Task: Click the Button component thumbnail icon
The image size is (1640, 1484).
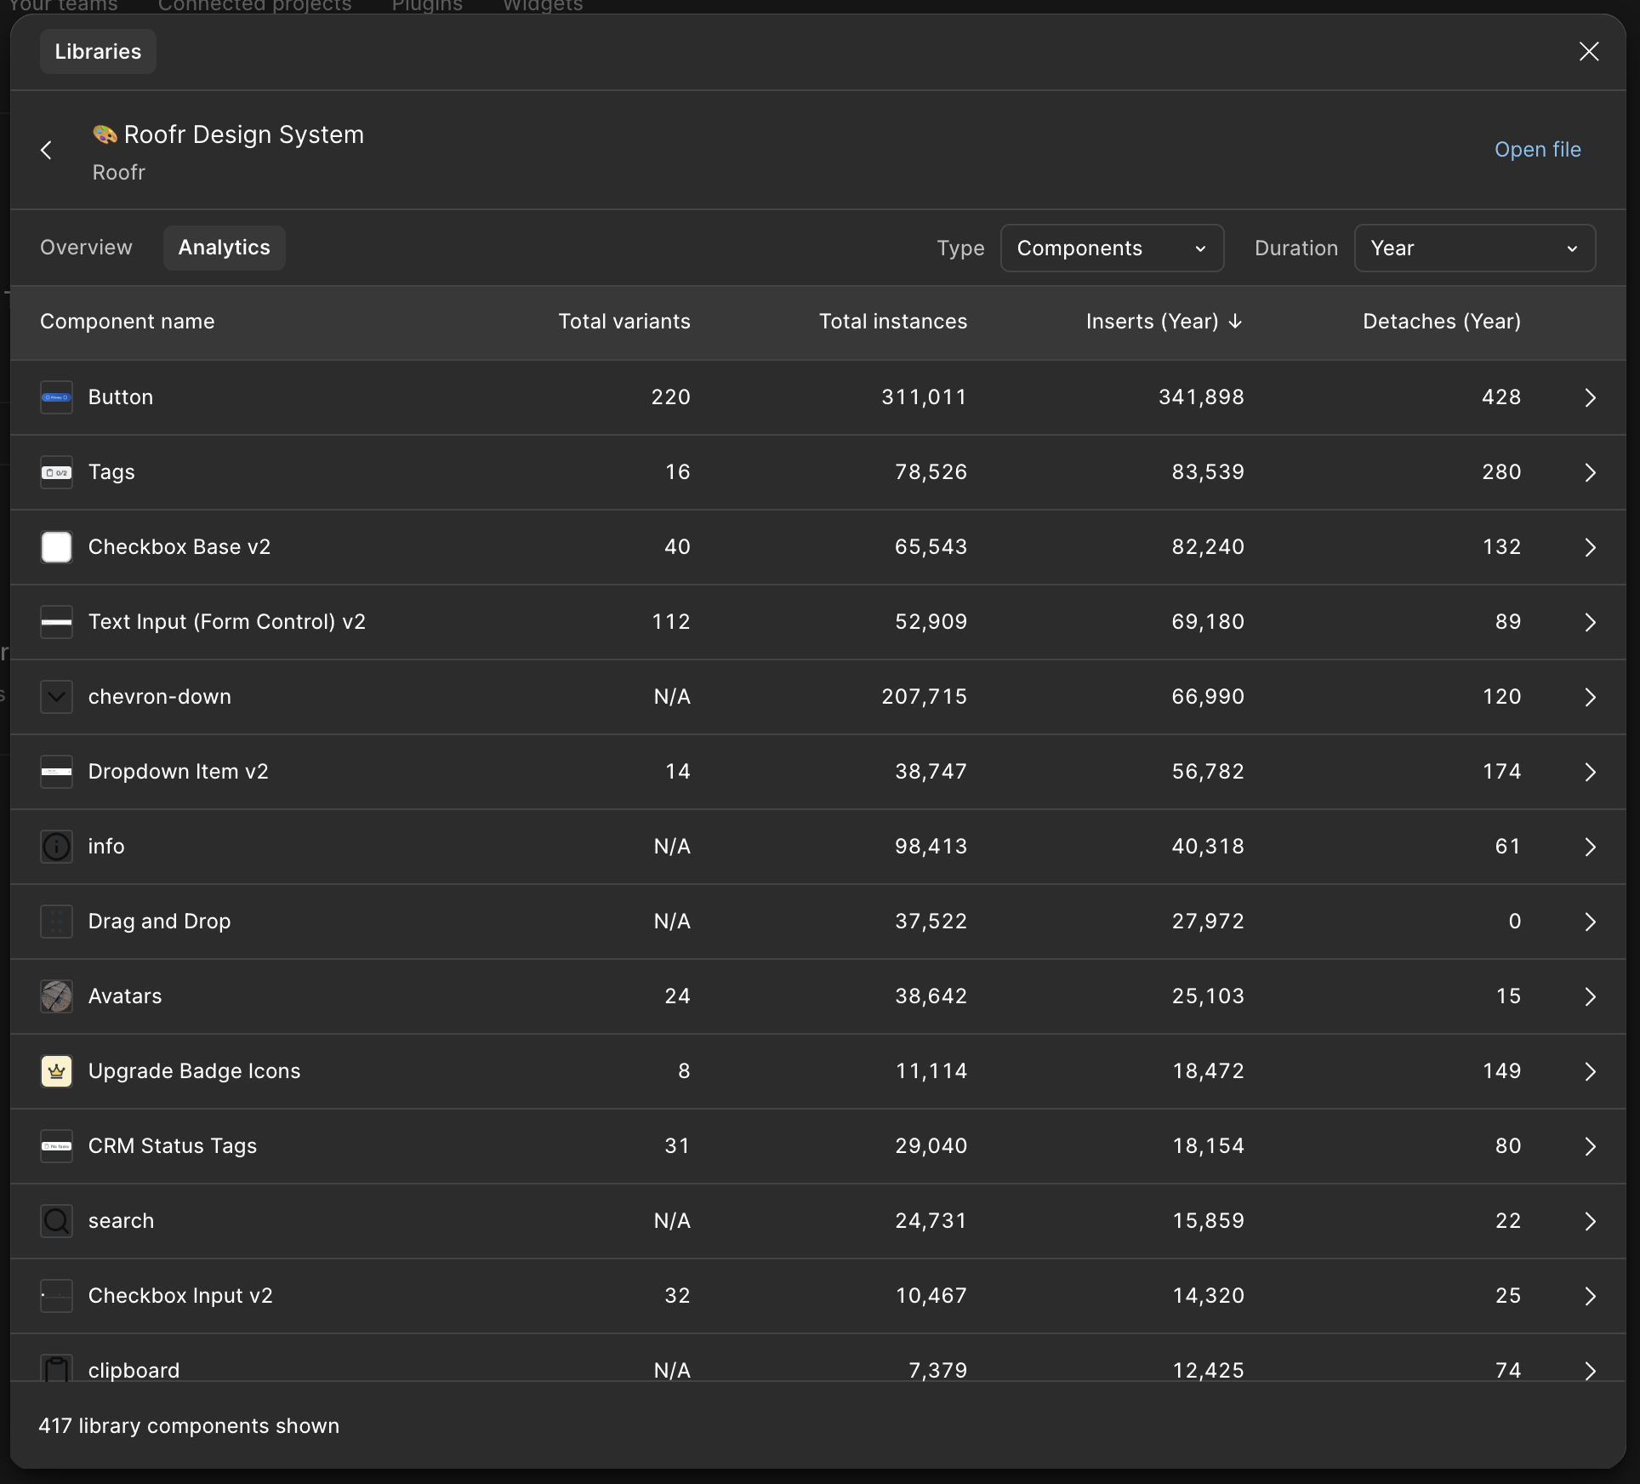Action: [x=56, y=397]
